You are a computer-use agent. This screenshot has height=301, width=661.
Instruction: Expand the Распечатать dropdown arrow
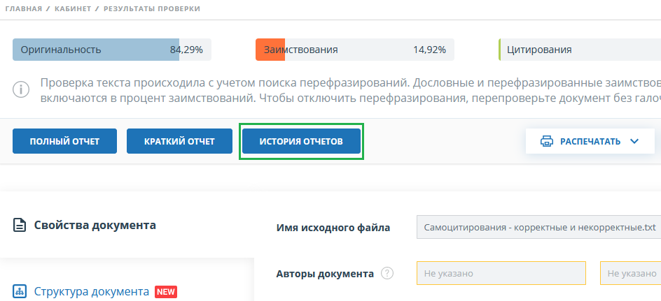coord(634,141)
